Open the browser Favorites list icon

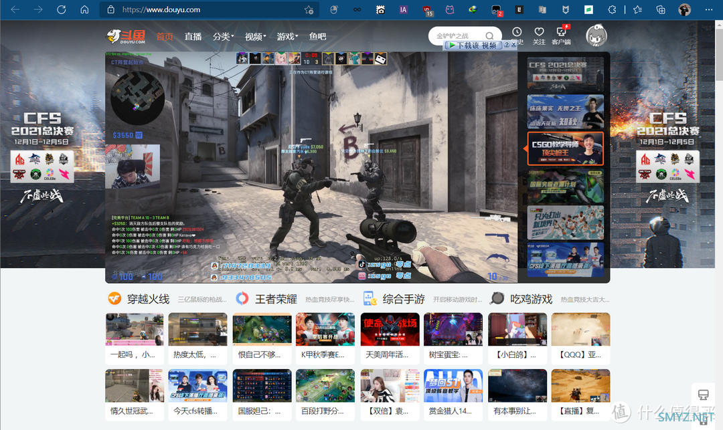point(638,9)
